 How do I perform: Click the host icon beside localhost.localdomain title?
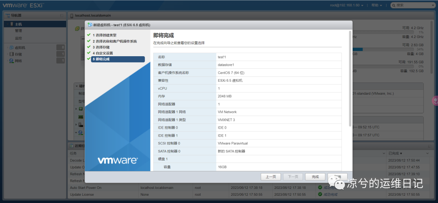72,16
